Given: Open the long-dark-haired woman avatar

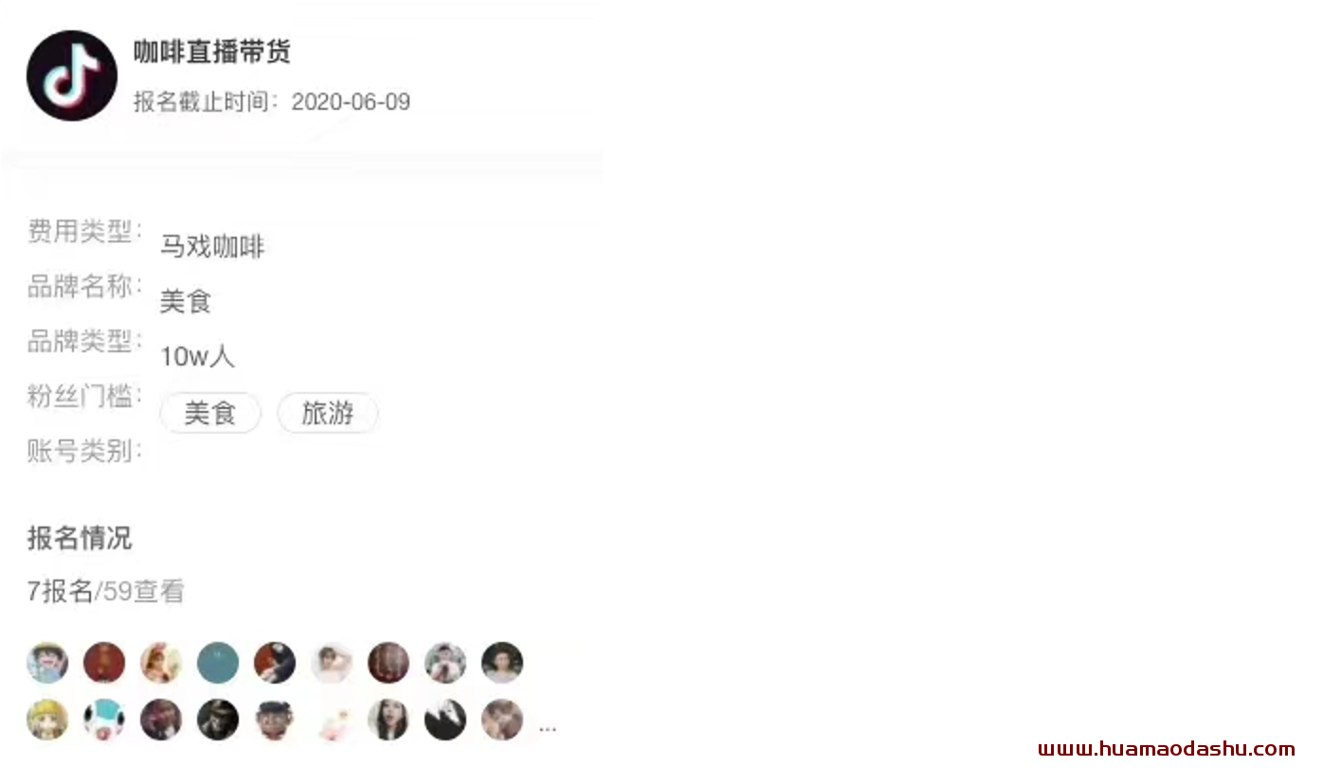Looking at the screenshot, I should 389,720.
